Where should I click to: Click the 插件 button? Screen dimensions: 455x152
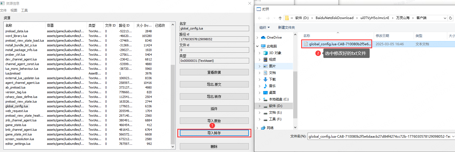tap(214, 109)
